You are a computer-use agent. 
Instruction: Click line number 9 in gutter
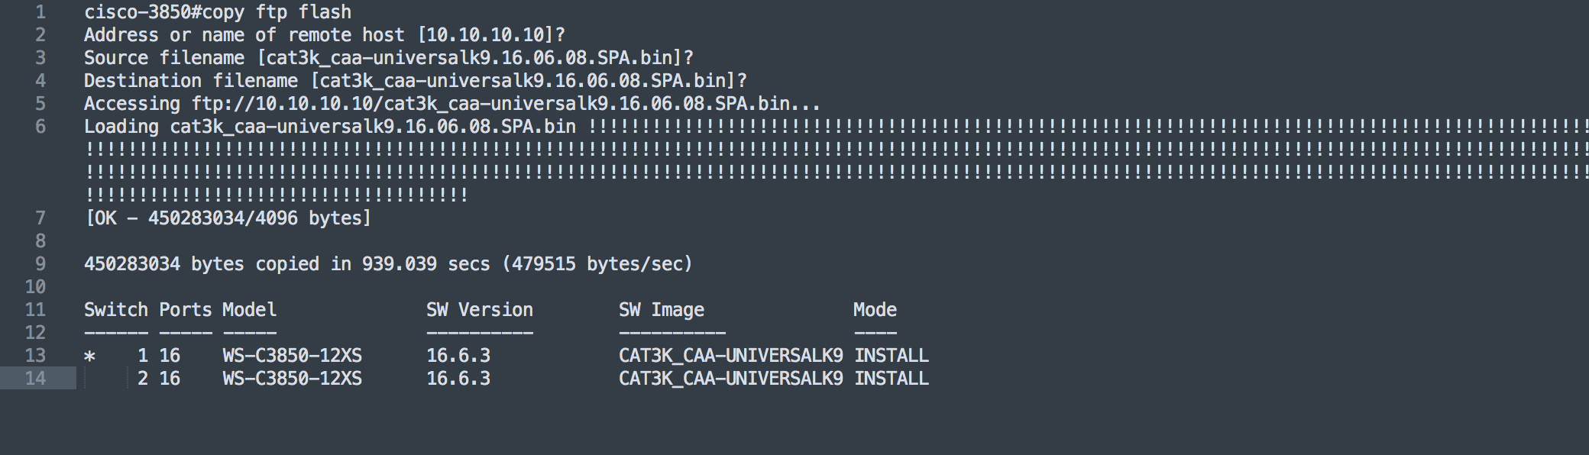pos(40,264)
